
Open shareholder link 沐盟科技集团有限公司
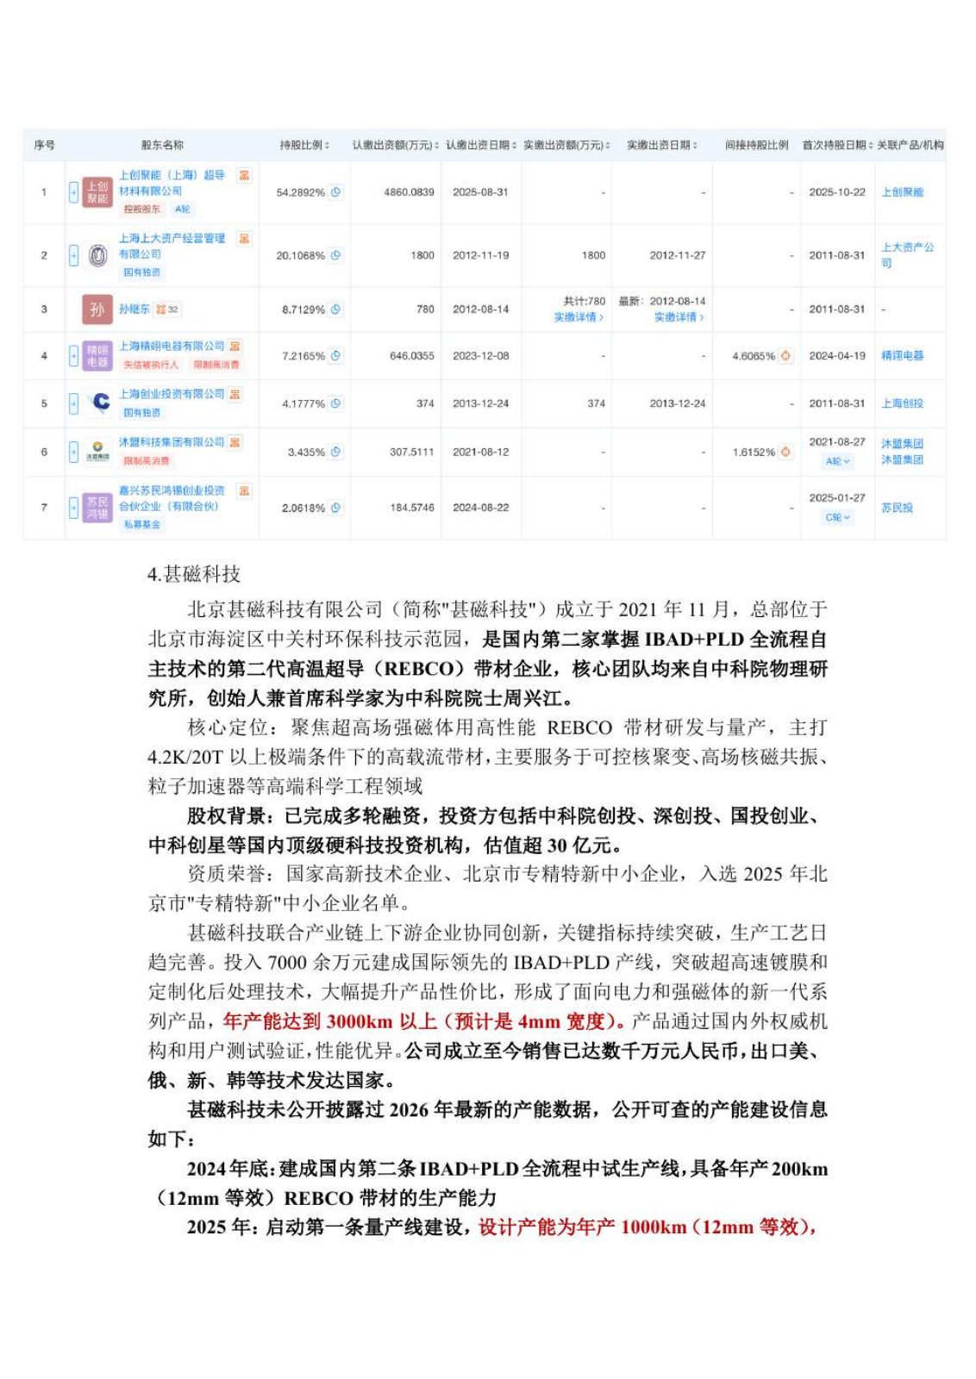(172, 442)
